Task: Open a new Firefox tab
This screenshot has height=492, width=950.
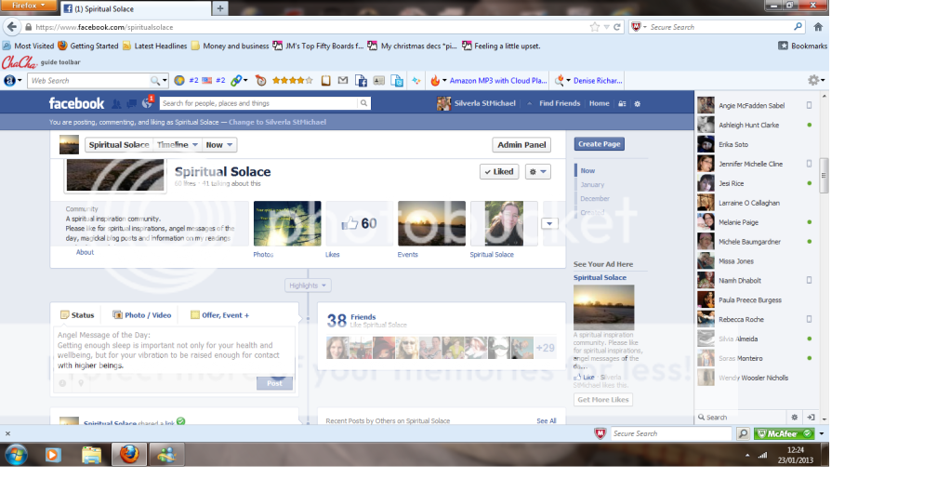Action: 220,8
